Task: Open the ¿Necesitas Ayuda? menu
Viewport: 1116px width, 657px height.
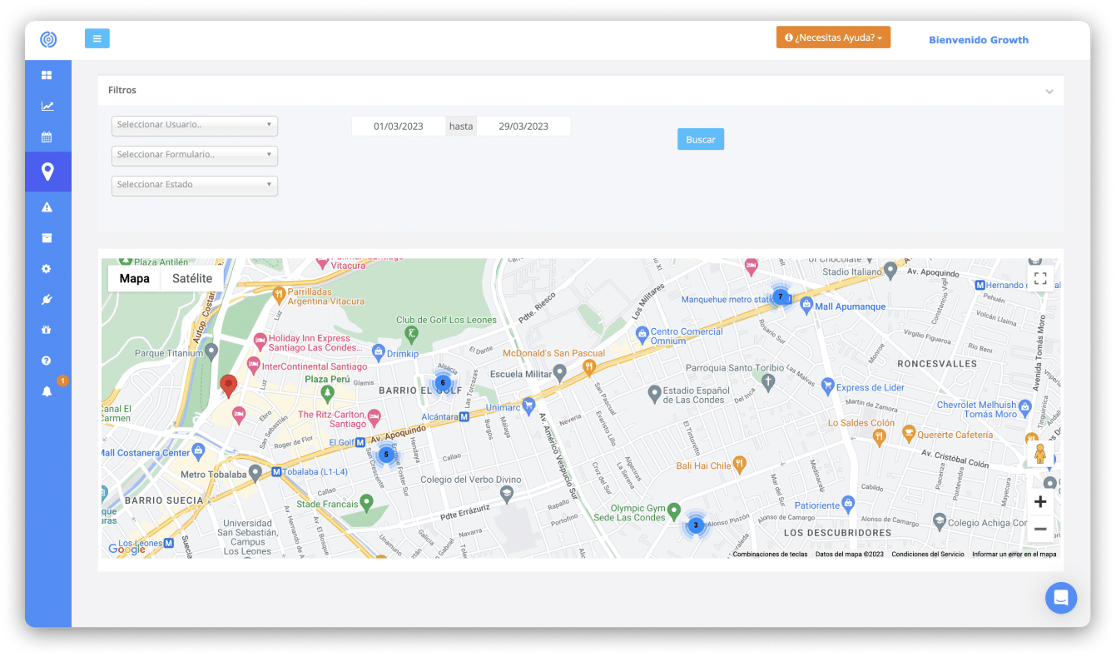Action: point(832,37)
